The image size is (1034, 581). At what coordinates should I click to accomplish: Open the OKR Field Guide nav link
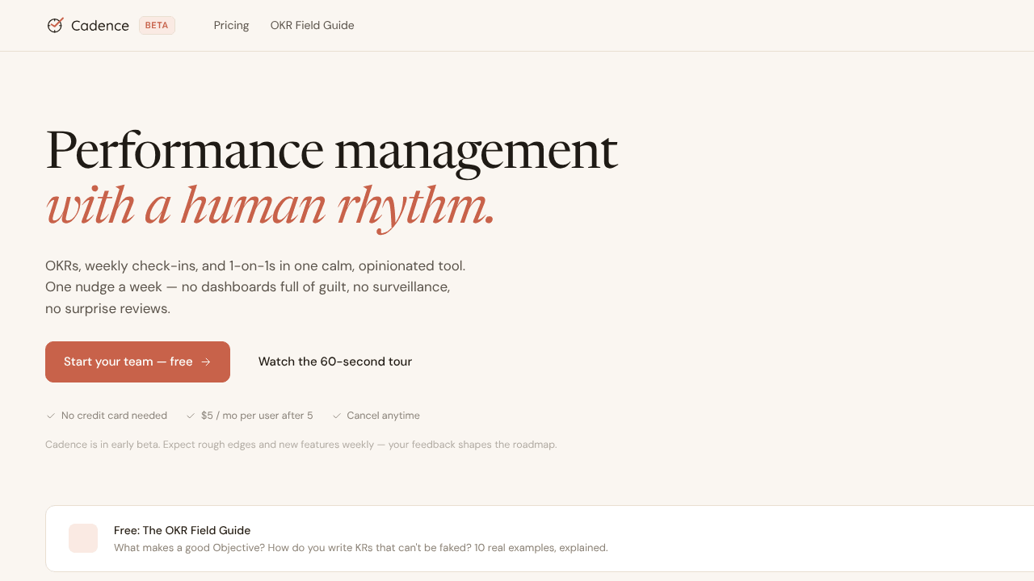coord(312,25)
